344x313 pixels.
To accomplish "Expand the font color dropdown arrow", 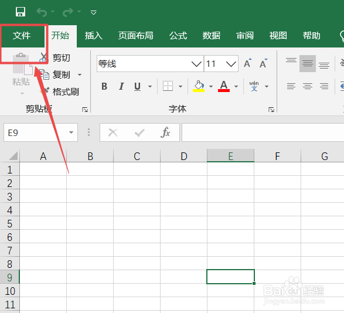I will (236, 87).
